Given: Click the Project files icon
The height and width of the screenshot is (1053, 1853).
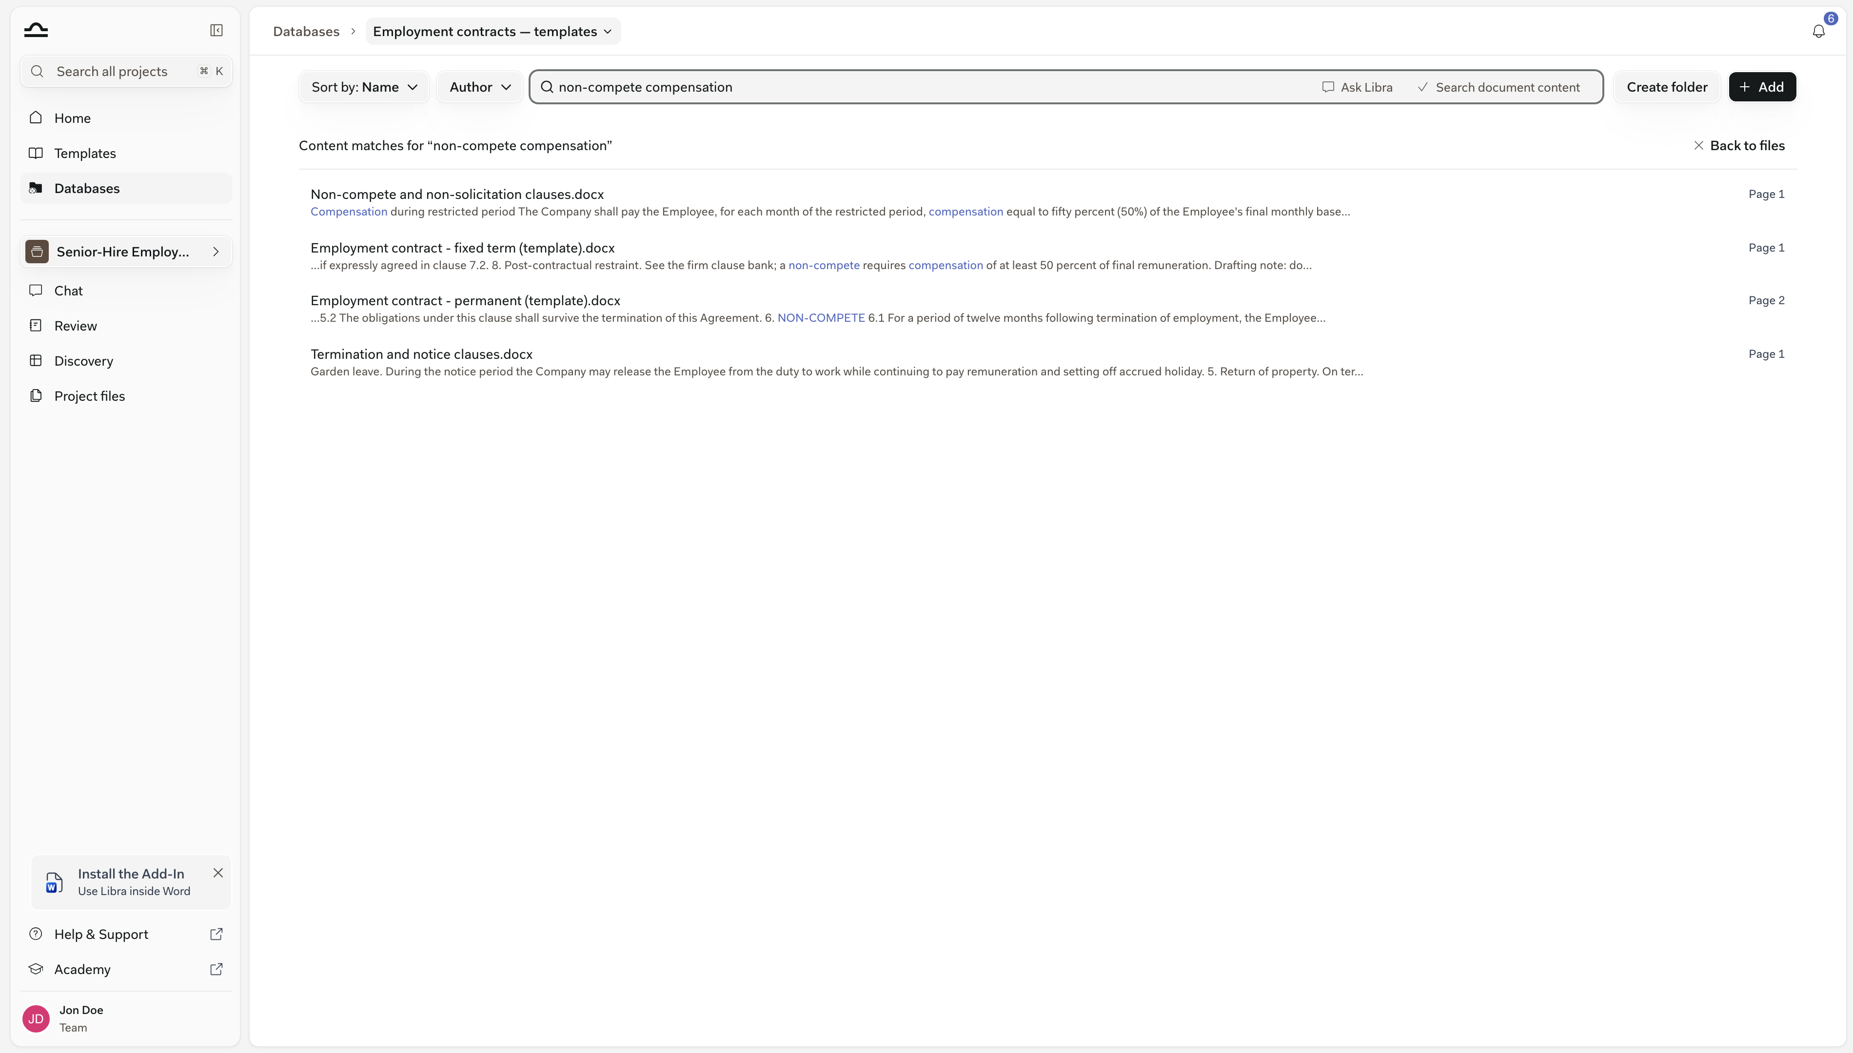Looking at the screenshot, I should (36, 395).
